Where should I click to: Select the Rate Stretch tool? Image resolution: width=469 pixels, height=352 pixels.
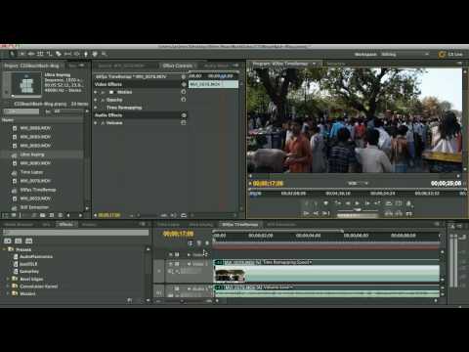(49, 54)
